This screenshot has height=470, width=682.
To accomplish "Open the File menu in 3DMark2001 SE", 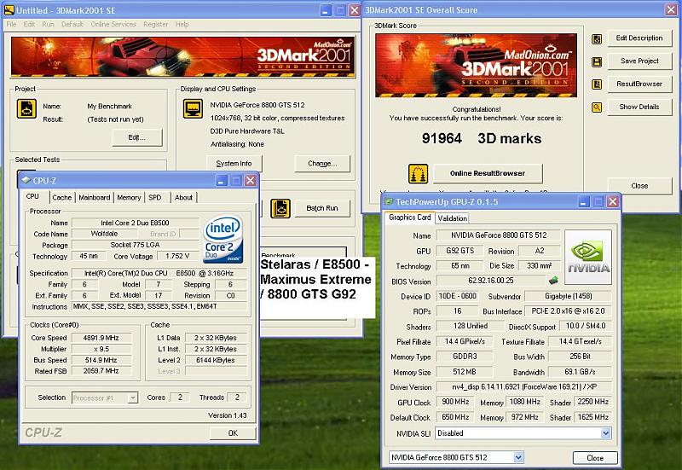I will [11, 25].
